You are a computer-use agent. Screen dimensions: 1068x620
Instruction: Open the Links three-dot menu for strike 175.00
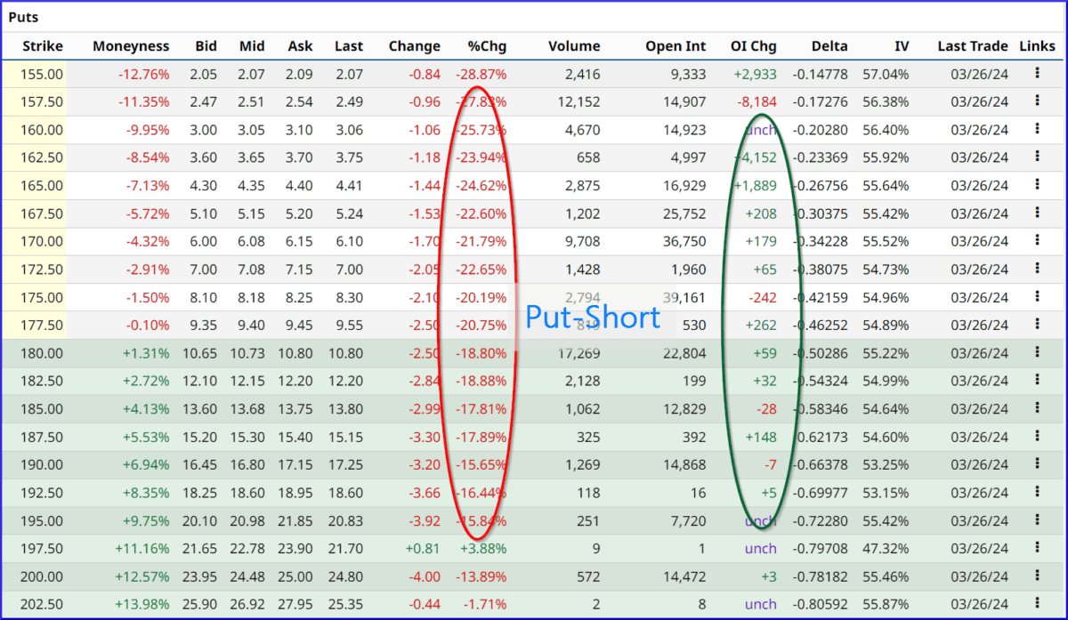coord(1037,297)
